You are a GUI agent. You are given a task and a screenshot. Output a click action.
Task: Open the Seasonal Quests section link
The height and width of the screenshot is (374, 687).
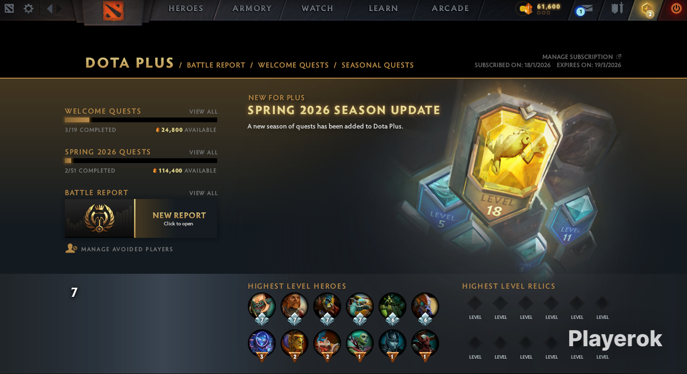[x=378, y=65]
